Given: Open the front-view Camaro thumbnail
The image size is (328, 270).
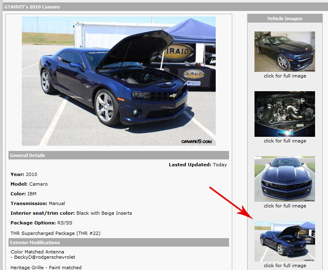Looking at the screenshot, I should [284, 179].
